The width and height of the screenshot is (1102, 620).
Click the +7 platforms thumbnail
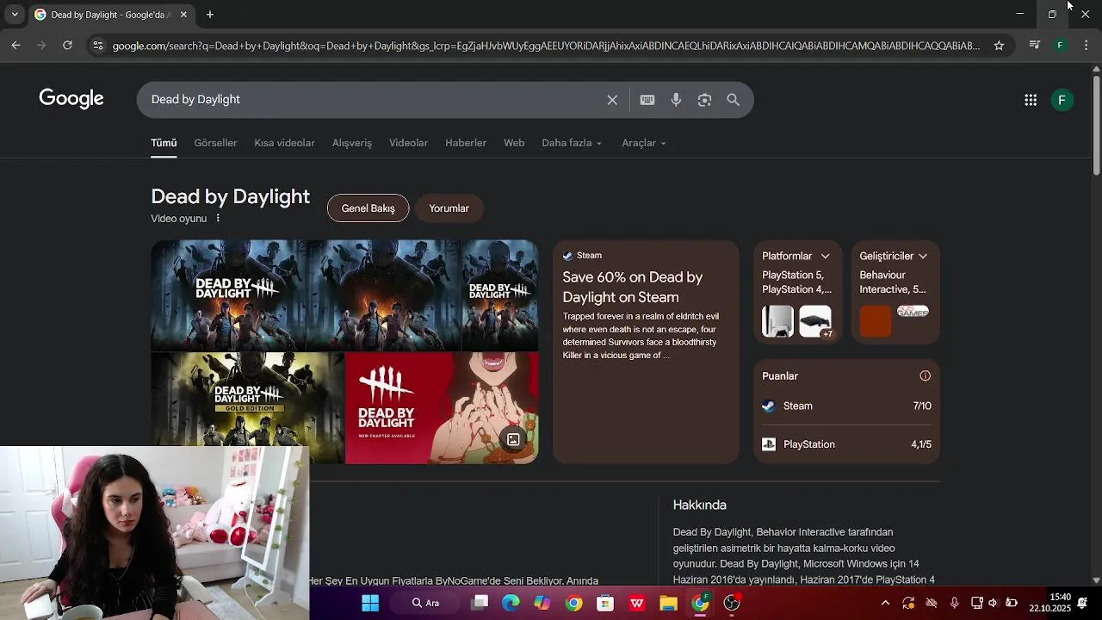815,321
